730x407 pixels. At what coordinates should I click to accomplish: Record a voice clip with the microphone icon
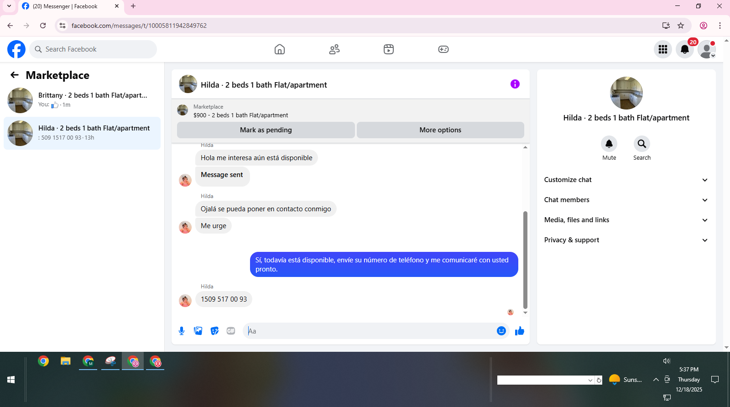(x=182, y=331)
